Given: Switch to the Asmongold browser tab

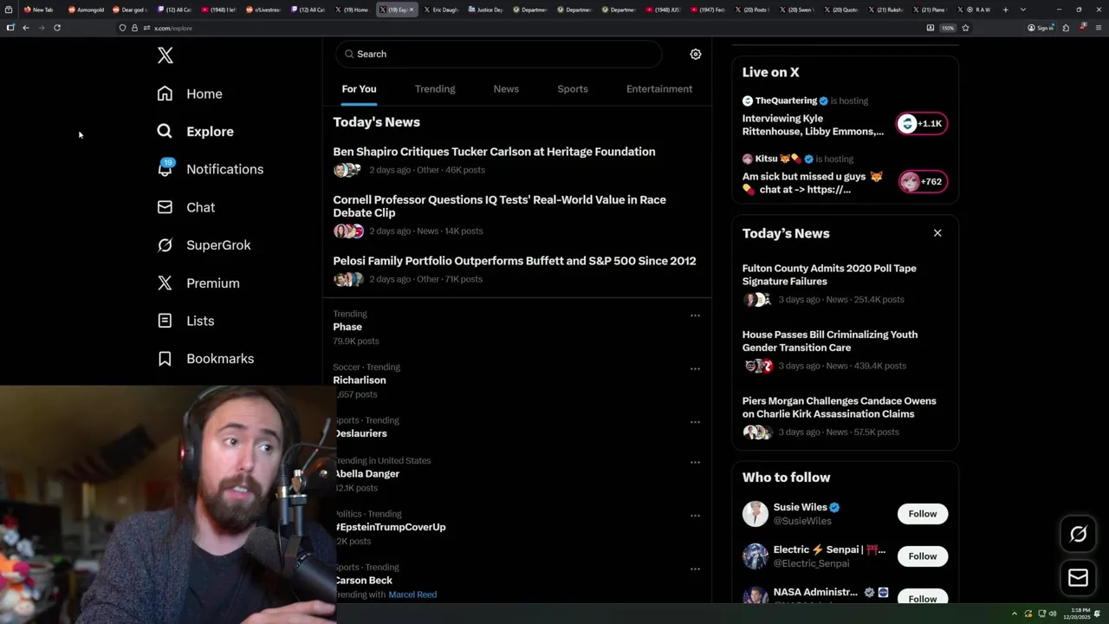Looking at the screenshot, I should click(x=87, y=10).
